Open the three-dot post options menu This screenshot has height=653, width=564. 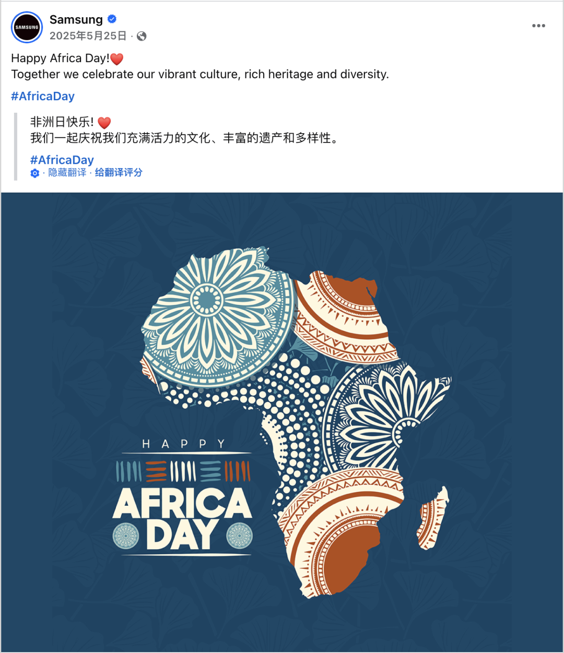(538, 26)
